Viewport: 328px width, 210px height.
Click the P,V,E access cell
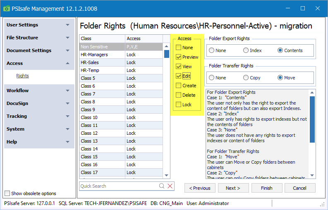pos(144,47)
